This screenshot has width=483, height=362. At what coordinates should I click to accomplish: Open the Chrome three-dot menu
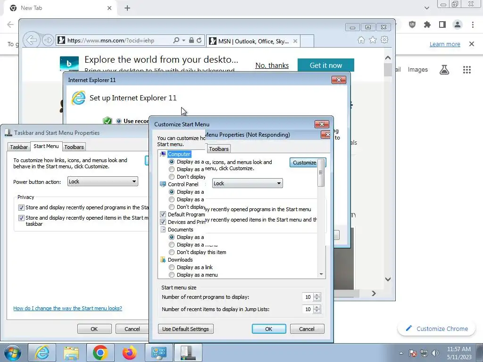(x=473, y=25)
